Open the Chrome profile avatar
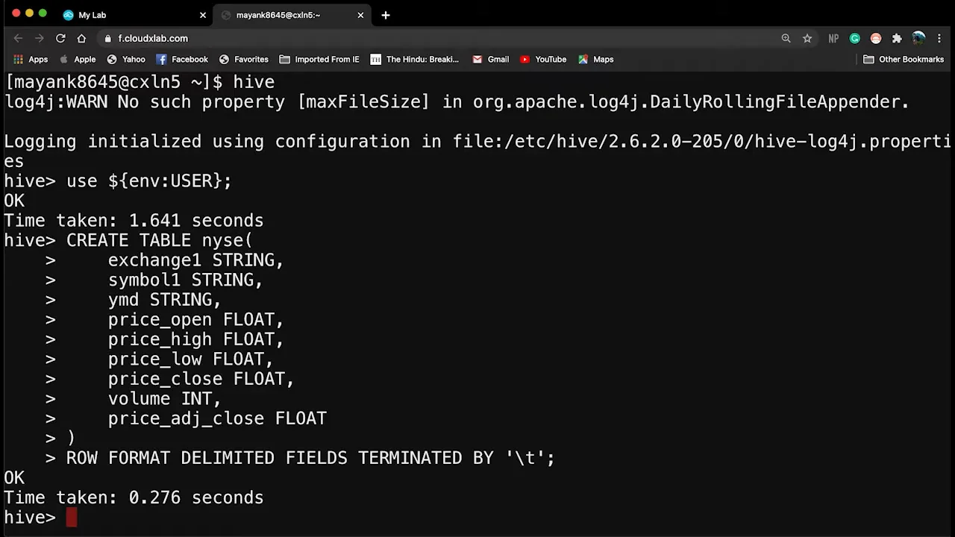The image size is (955, 537). coord(918,38)
